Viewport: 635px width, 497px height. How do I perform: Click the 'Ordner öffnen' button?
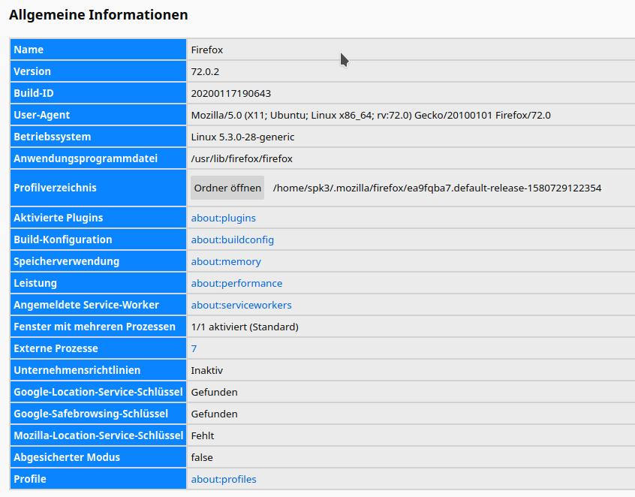click(227, 188)
